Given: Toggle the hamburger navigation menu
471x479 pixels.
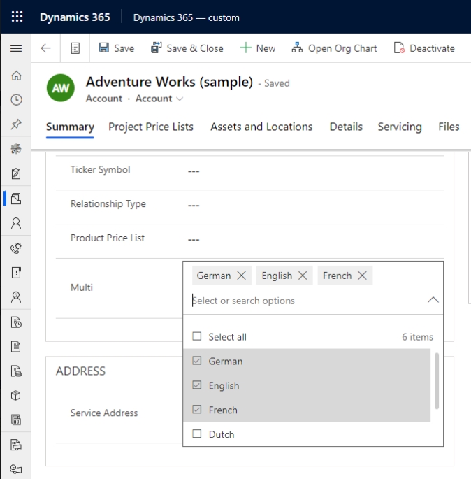Looking at the screenshot, I should pyautogui.click(x=16, y=48).
